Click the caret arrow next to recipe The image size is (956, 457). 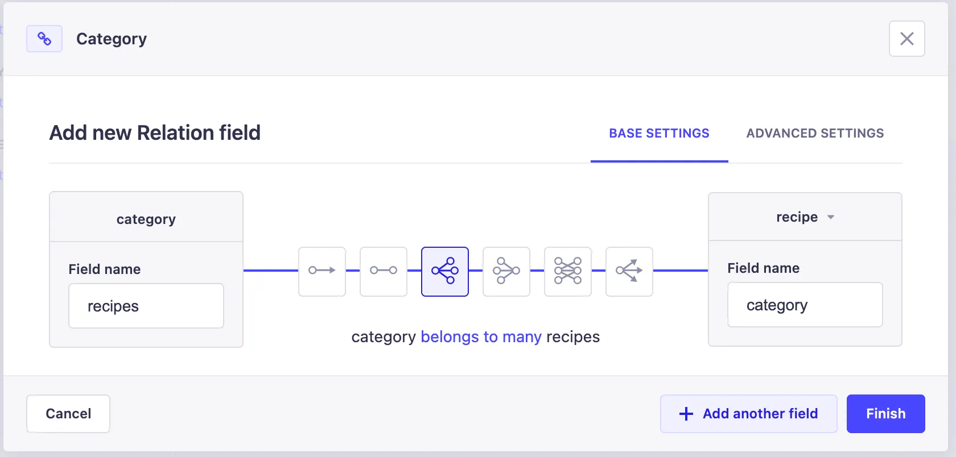[831, 217]
